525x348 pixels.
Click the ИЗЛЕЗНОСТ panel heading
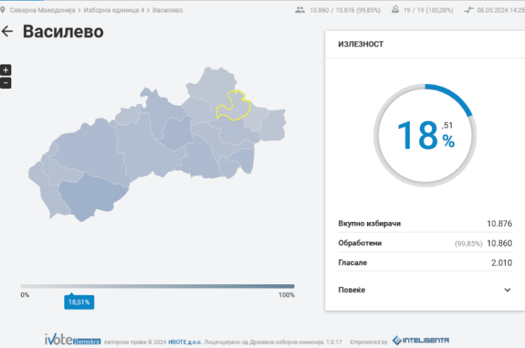[x=360, y=44]
